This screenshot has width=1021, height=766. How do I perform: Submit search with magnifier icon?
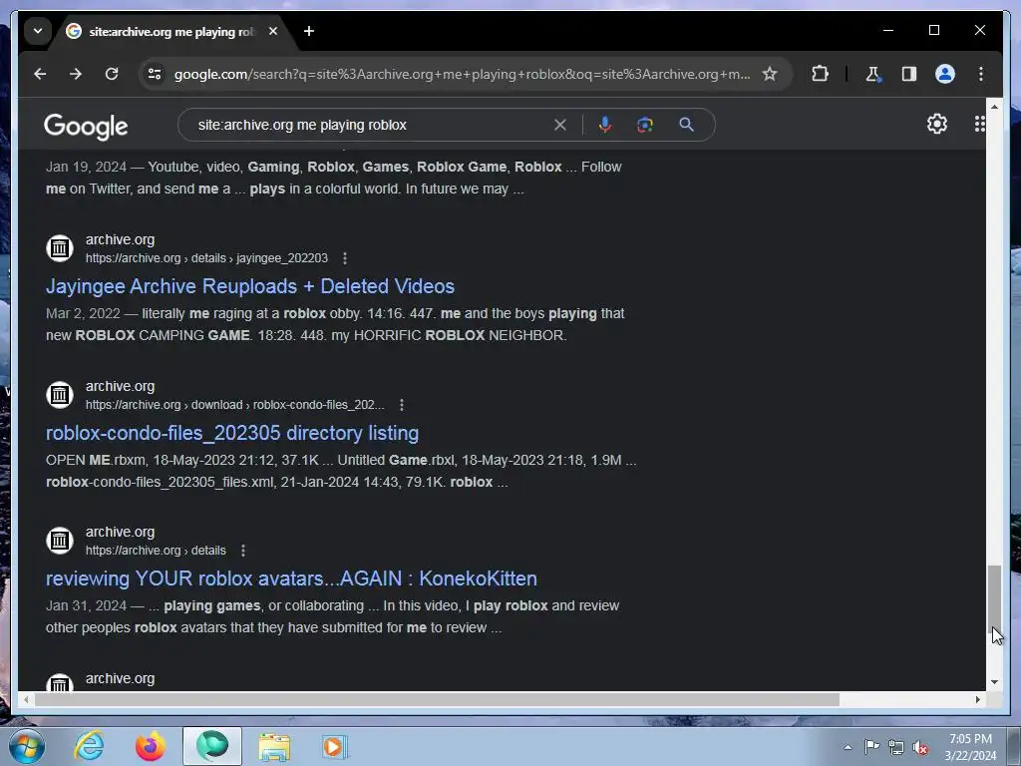pyautogui.click(x=686, y=125)
